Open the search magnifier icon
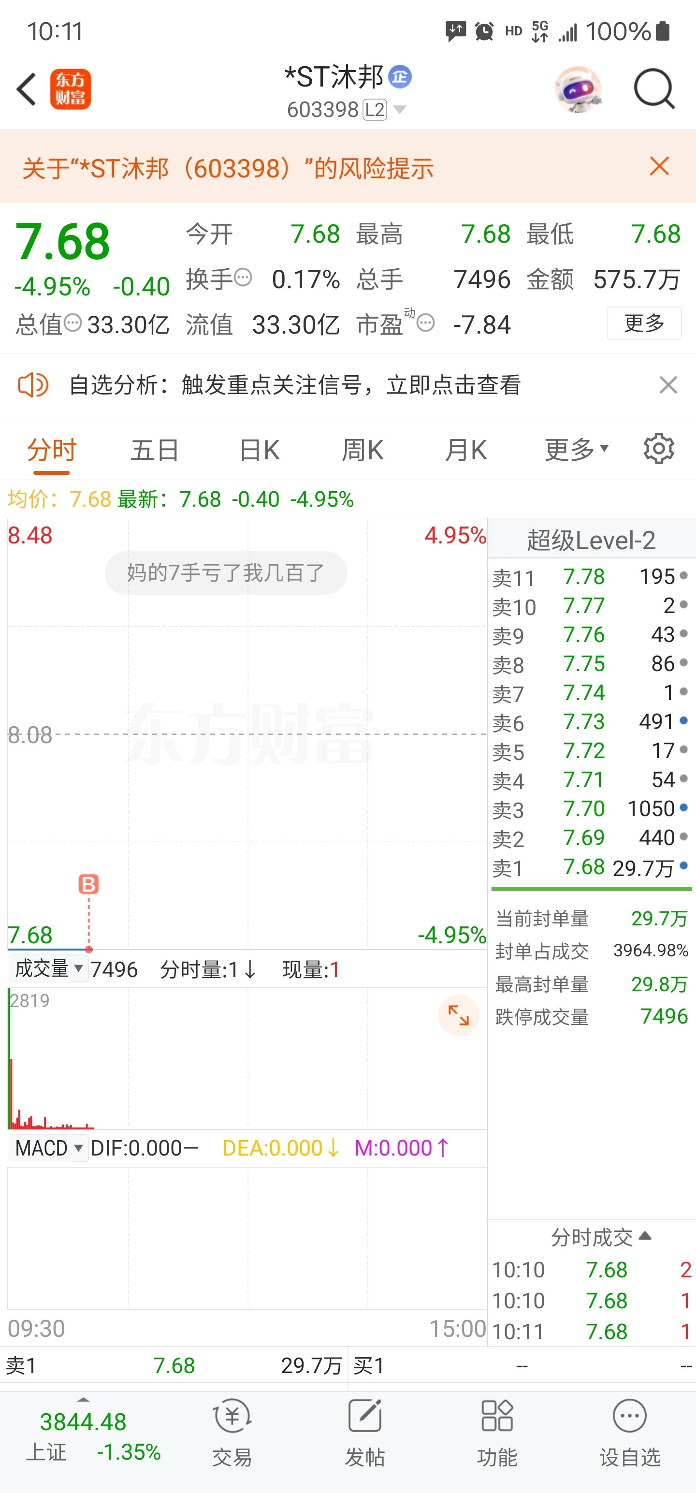The image size is (696, 1493). tap(654, 88)
